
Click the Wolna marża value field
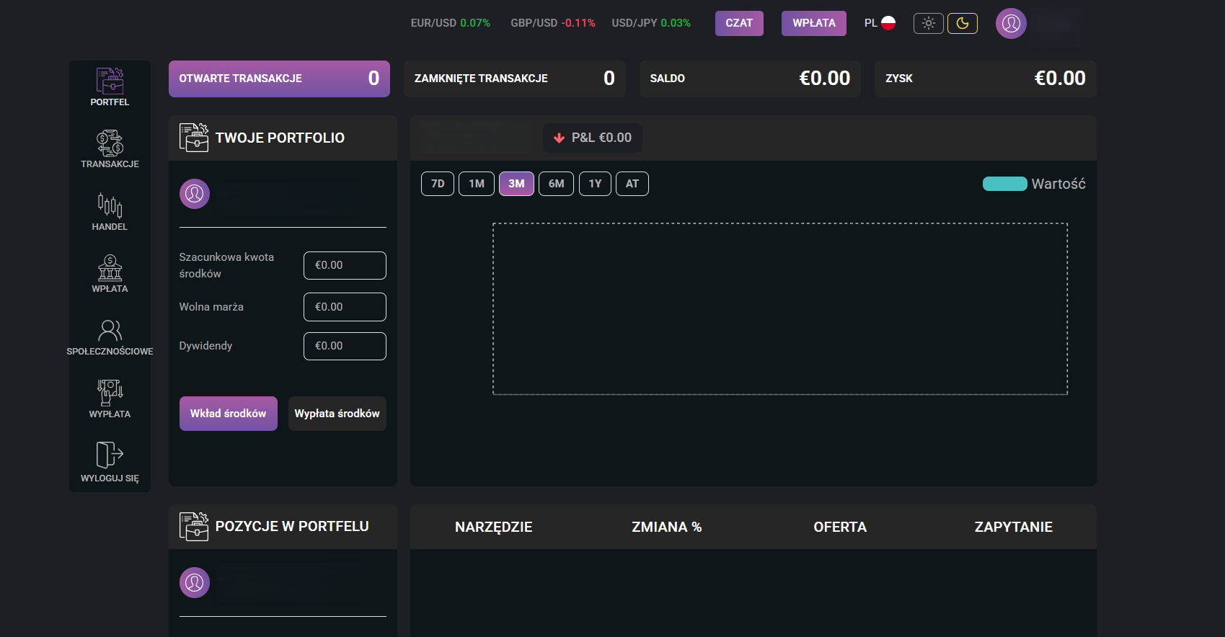[x=345, y=307]
